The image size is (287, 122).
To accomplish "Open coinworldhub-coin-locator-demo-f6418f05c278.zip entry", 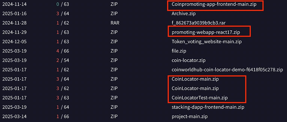I will click(227, 70).
